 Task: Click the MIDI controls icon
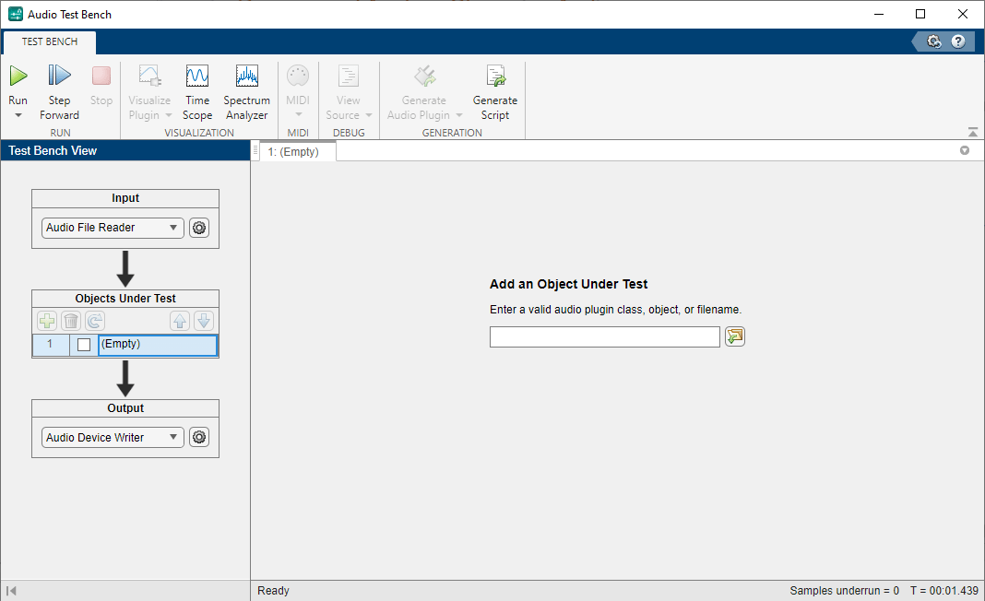298,76
